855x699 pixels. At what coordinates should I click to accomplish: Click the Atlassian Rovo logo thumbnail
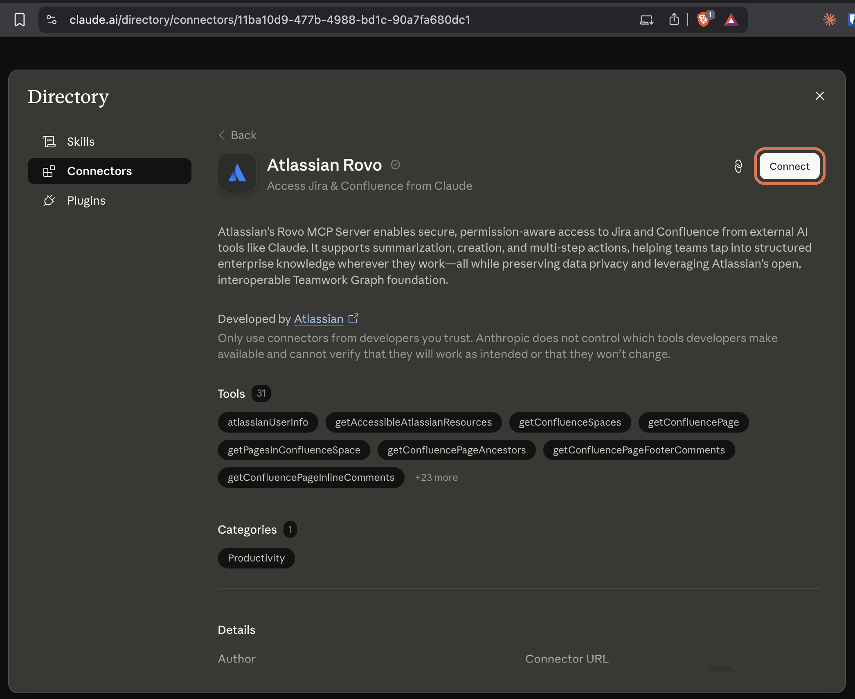click(237, 173)
